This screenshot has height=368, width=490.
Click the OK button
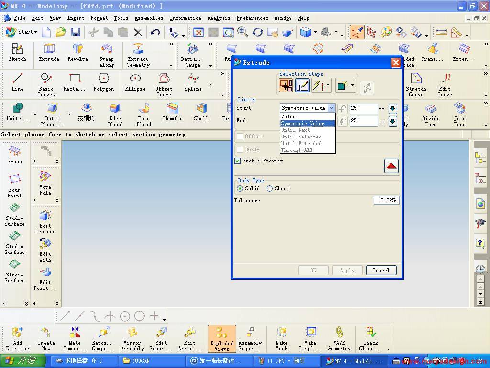coord(313,270)
